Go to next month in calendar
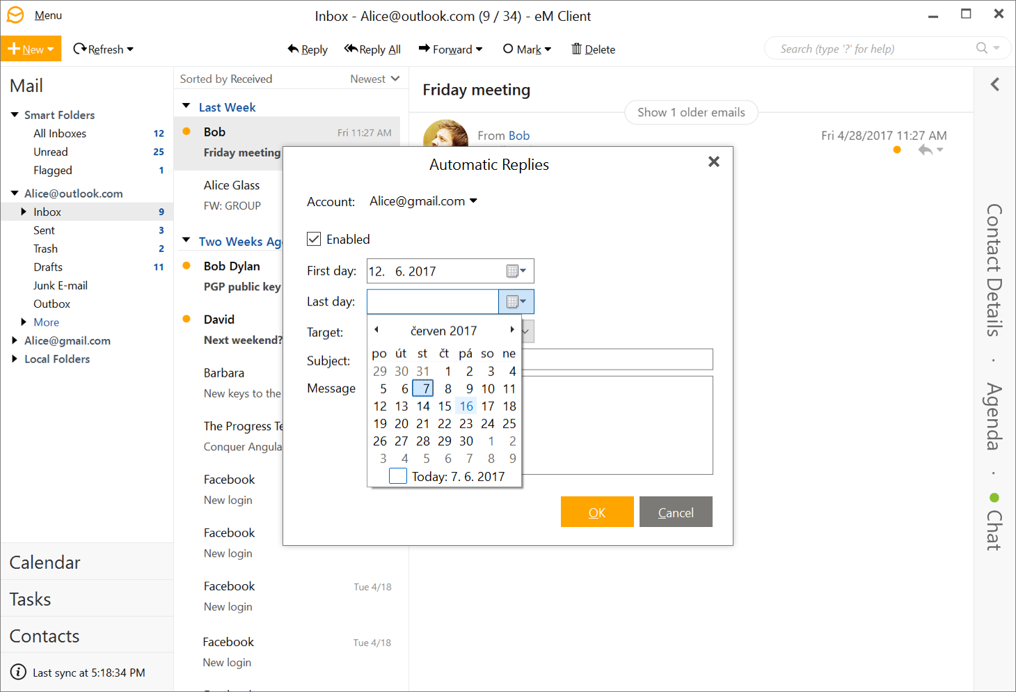The width and height of the screenshot is (1016, 692). tap(512, 330)
